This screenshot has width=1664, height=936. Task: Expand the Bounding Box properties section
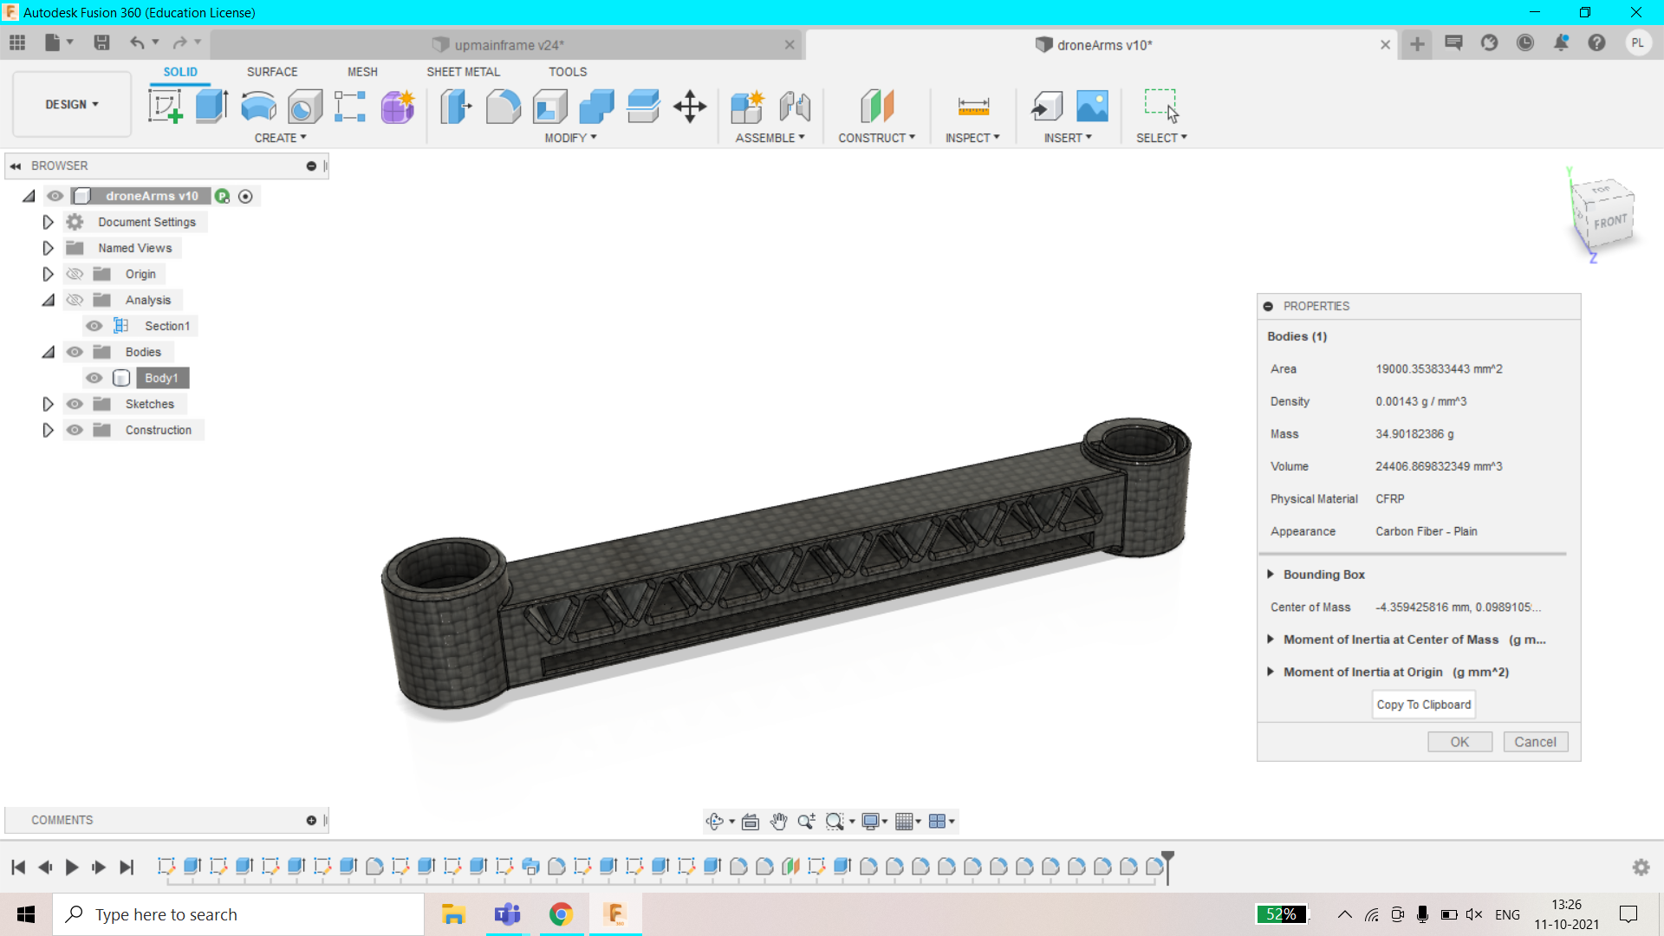tap(1271, 574)
